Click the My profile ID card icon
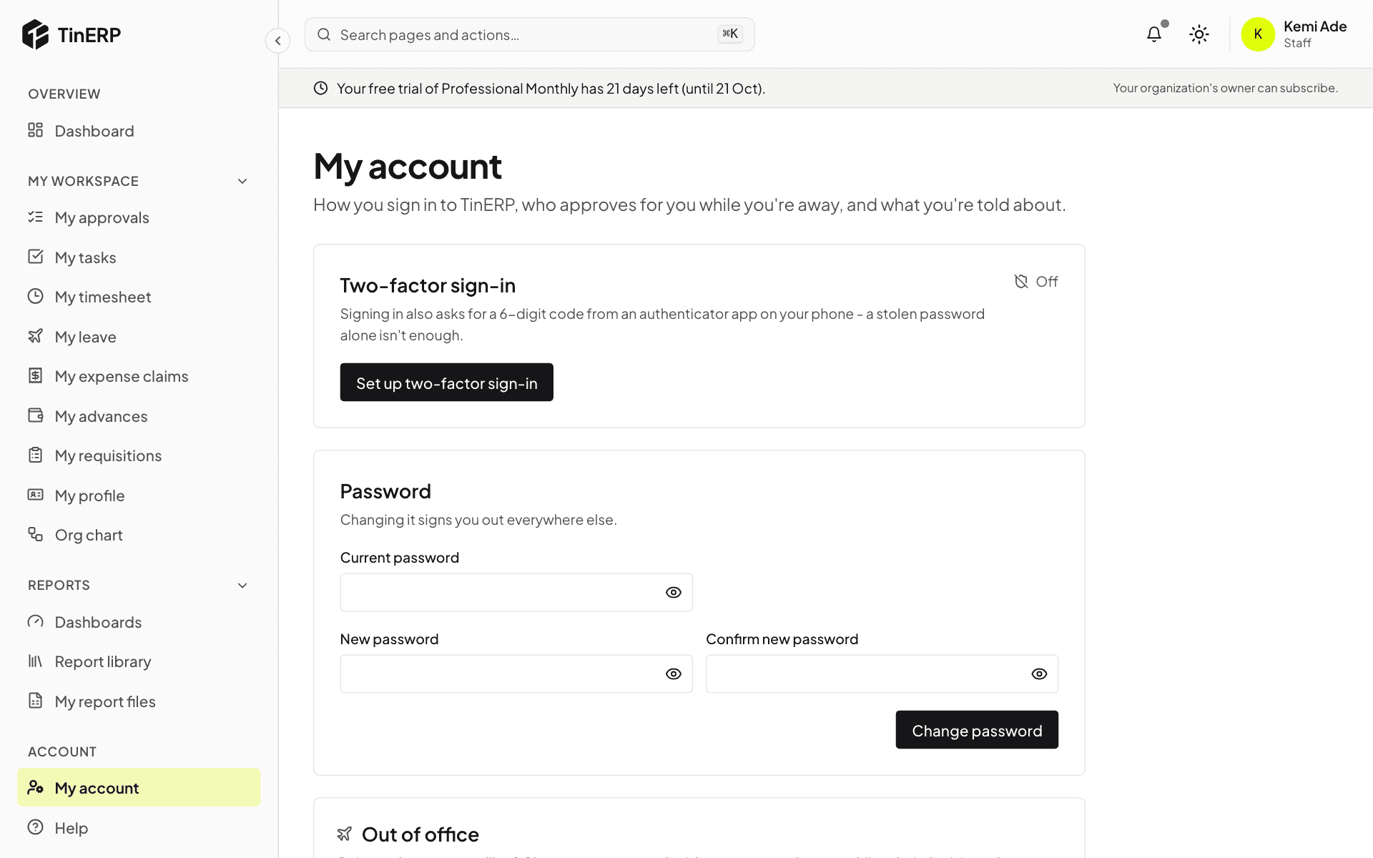 click(35, 495)
